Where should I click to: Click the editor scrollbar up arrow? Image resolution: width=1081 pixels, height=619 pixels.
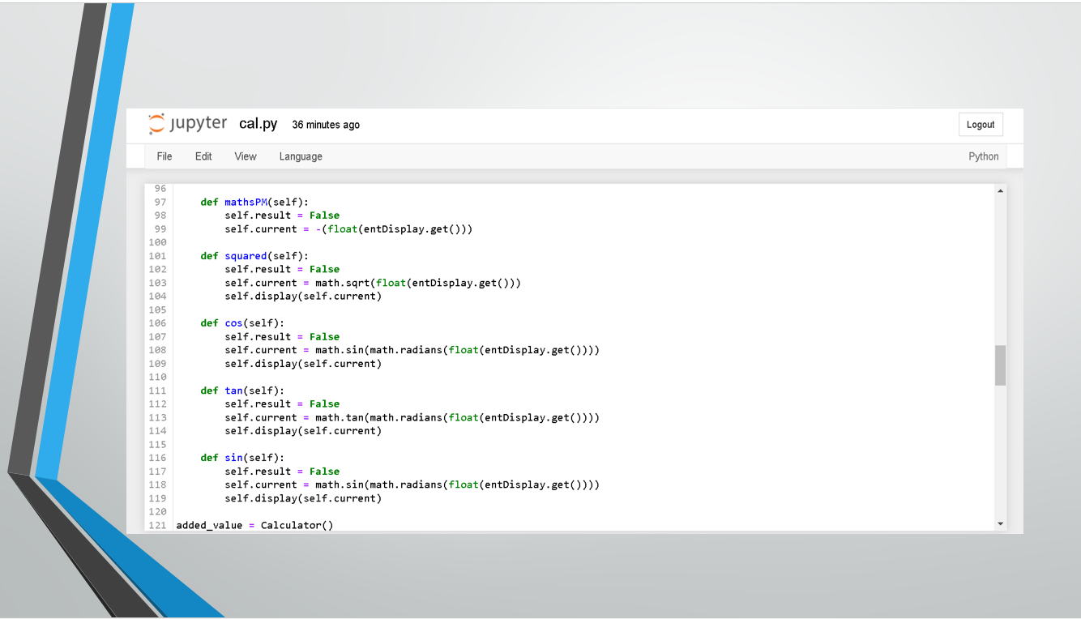[x=1000, y=191]
